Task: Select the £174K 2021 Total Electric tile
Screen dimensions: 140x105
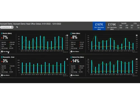Action: [x=112, y=26]
